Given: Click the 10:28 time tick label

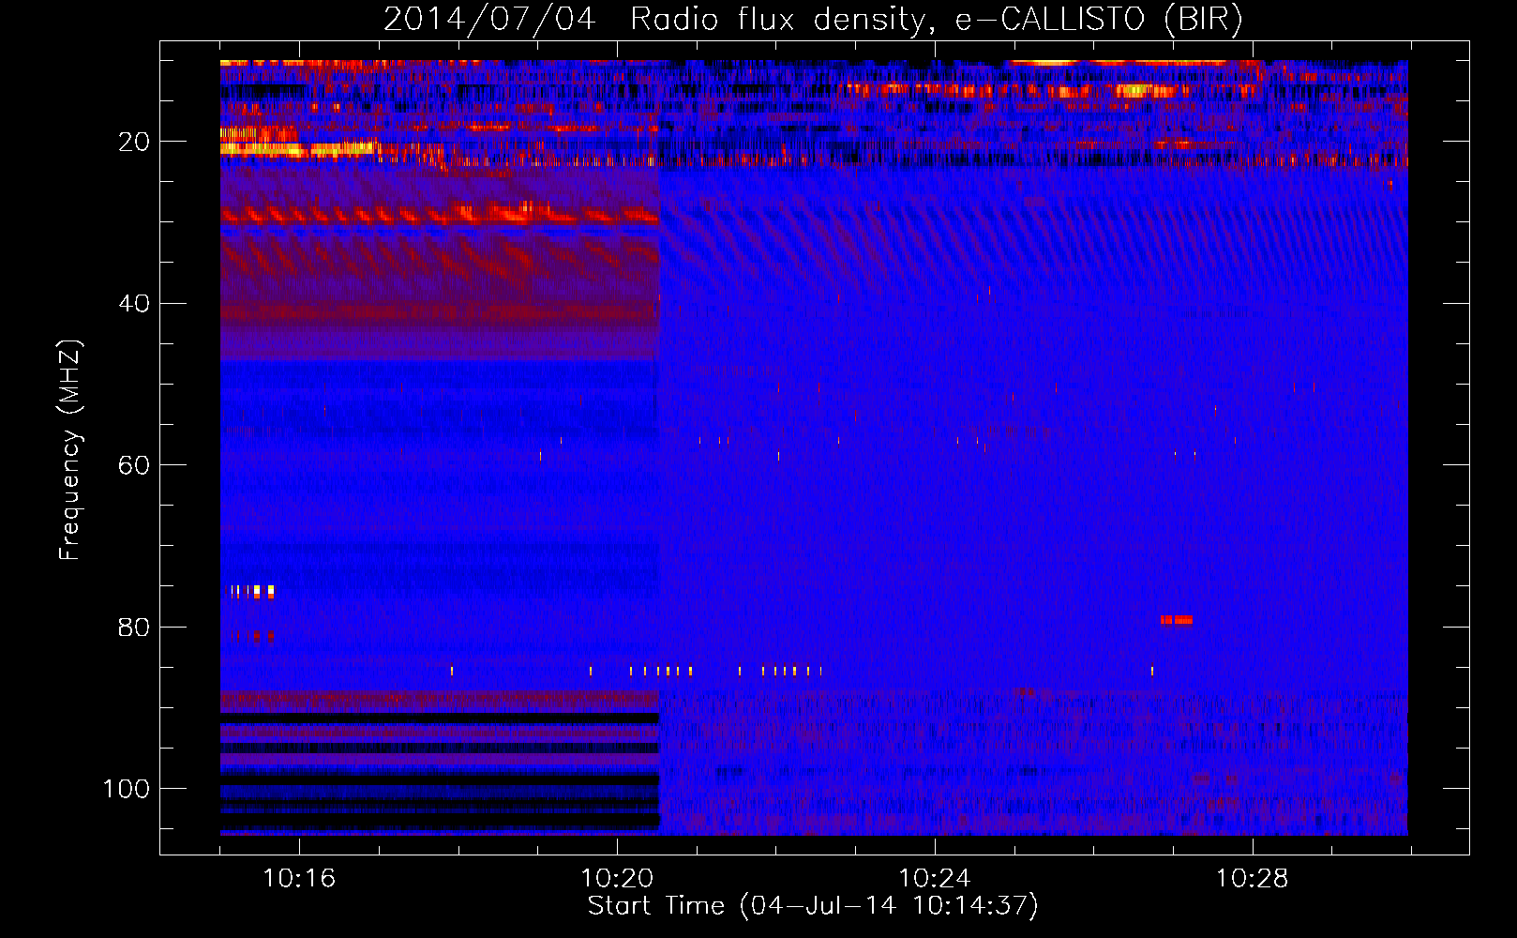Looking at the screenshot, I should [x=1253, y=878].
